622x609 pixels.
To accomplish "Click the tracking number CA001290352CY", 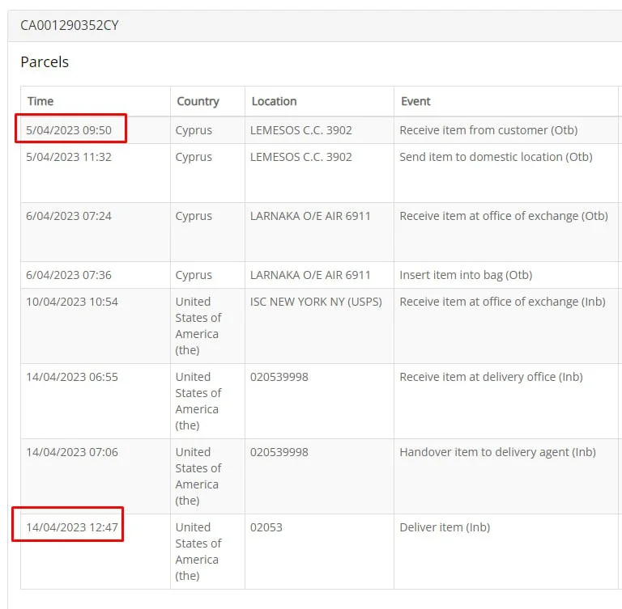I will (x=70, y=25).
